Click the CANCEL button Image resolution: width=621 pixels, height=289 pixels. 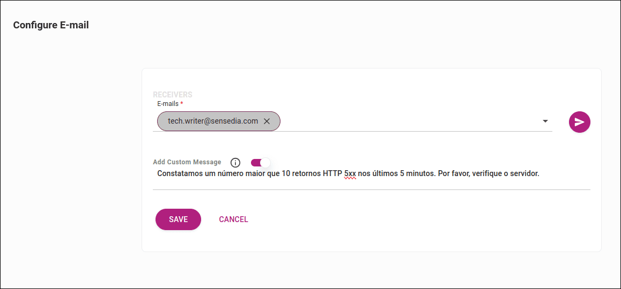point(233,219)
